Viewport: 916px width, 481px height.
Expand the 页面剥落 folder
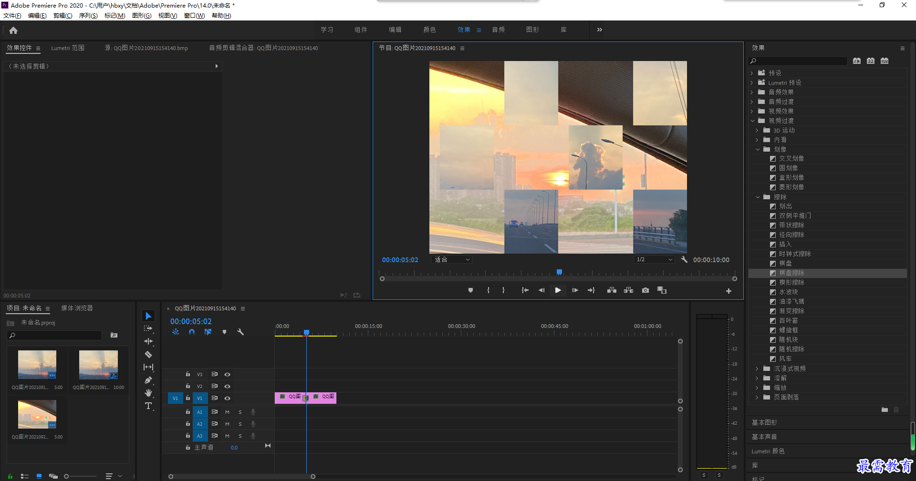(x=757, y=397)
